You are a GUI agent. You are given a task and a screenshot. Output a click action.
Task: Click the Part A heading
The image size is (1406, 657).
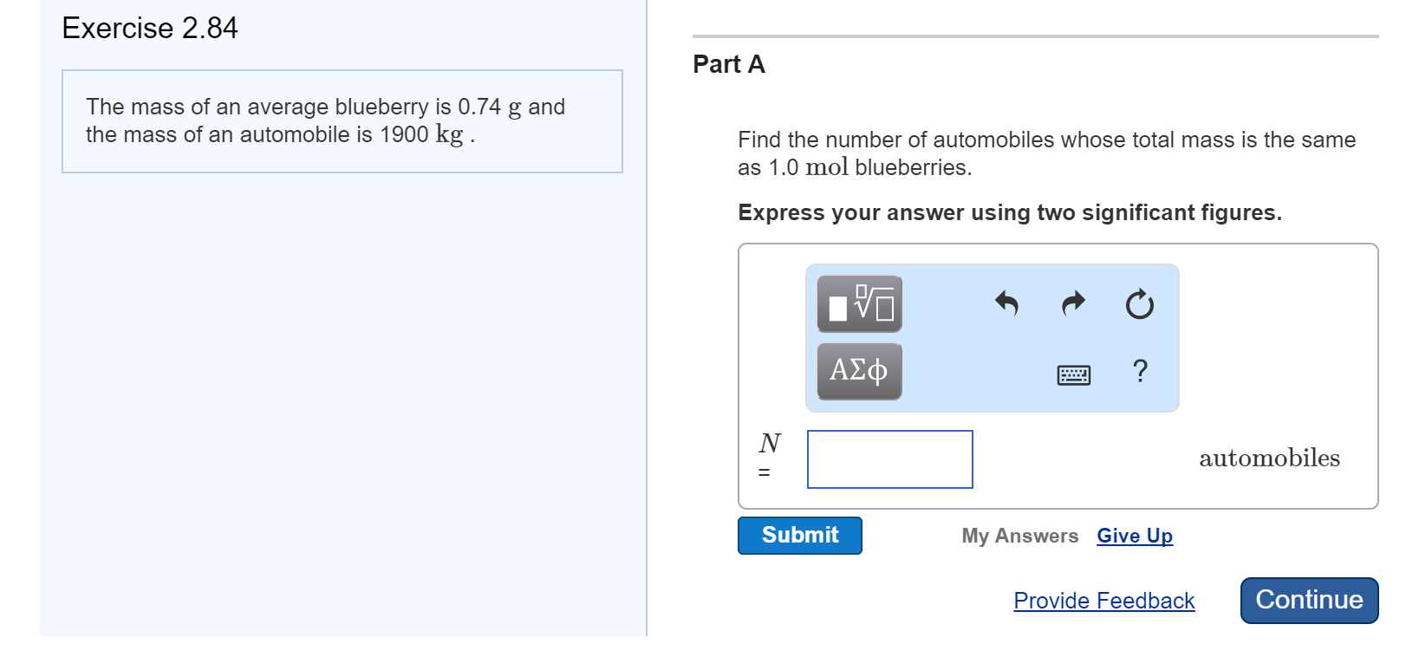(x=728, y=64)
